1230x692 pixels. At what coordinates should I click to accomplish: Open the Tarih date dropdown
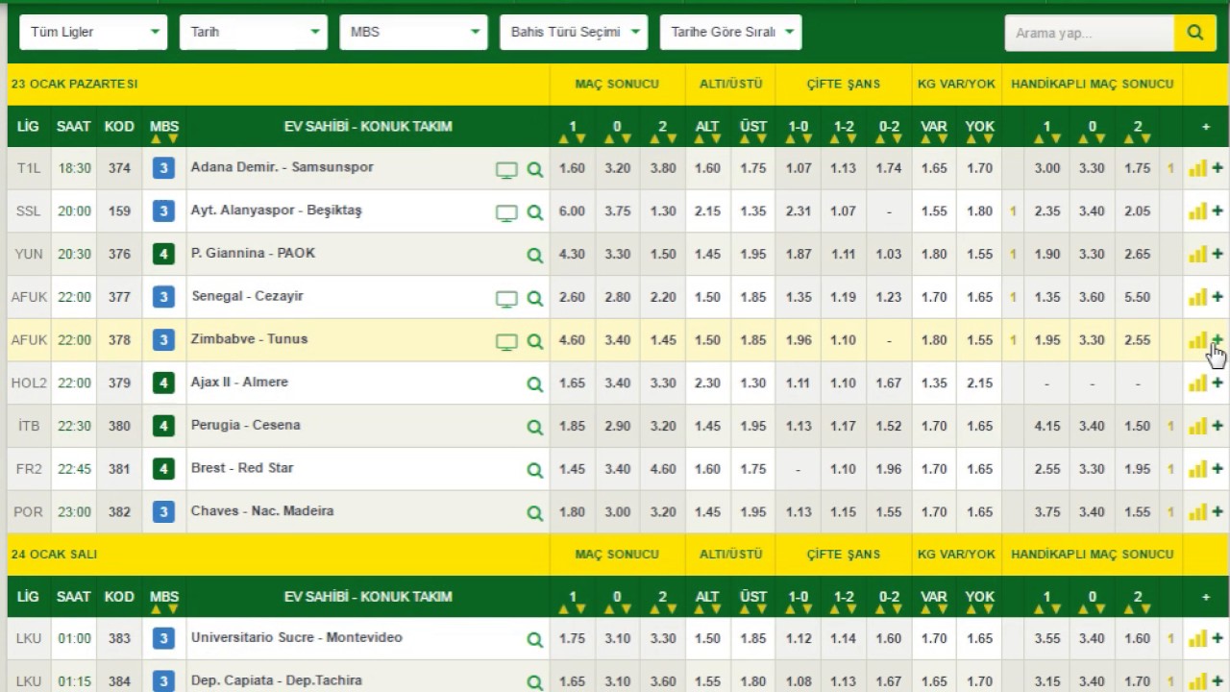point(253,33)
